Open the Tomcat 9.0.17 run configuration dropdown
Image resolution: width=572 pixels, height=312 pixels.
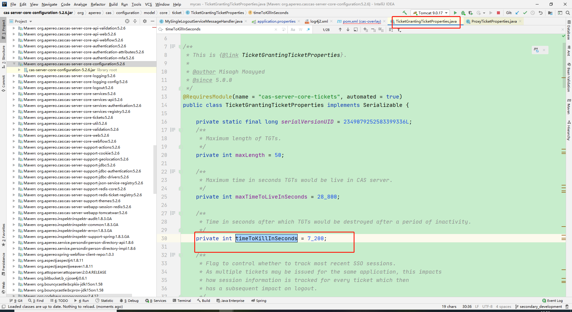pos(430,13)
